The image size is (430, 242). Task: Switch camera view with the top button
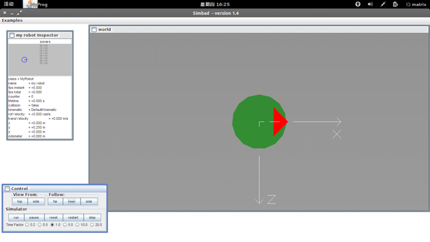19,201
